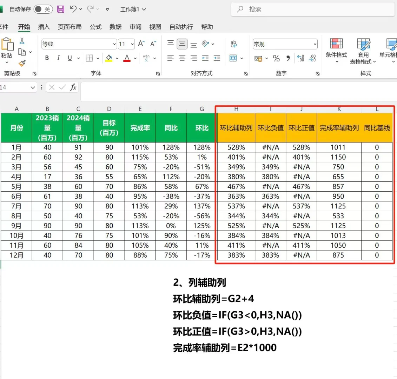This screenshot has width=397, height=379.
Task: Click the Decrease Font Size icon
Action: tap(153, 44)
